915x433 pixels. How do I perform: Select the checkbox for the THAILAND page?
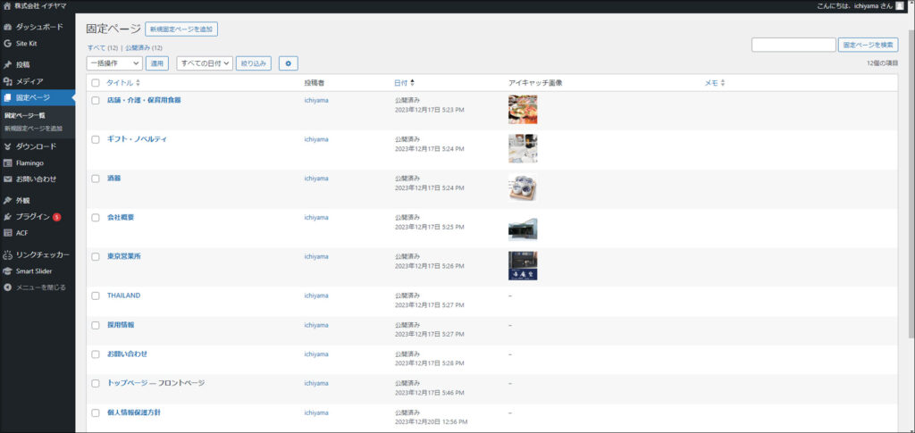point(96,296)
